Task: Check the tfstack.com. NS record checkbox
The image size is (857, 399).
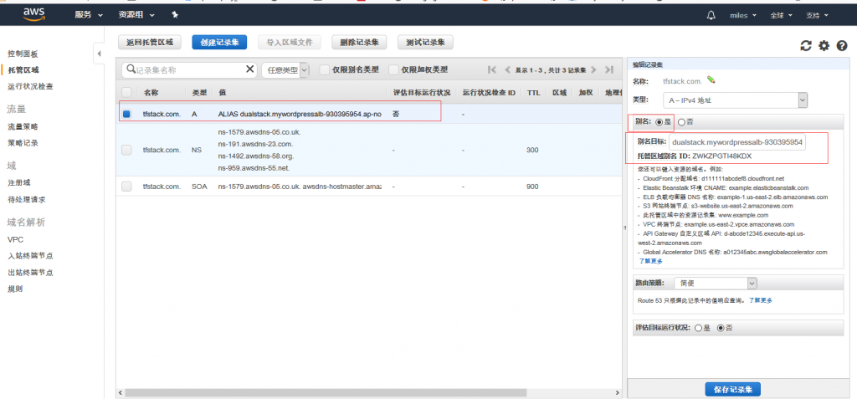Action: tap(126, 150)
